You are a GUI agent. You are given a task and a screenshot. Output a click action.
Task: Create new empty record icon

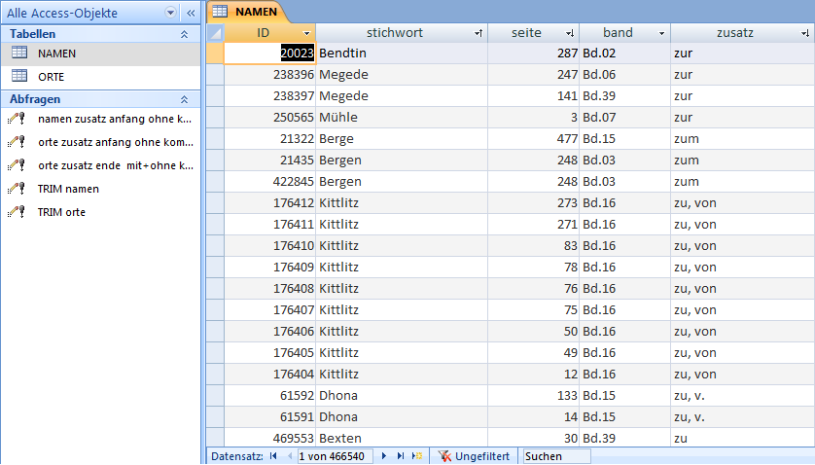[417, 455]
